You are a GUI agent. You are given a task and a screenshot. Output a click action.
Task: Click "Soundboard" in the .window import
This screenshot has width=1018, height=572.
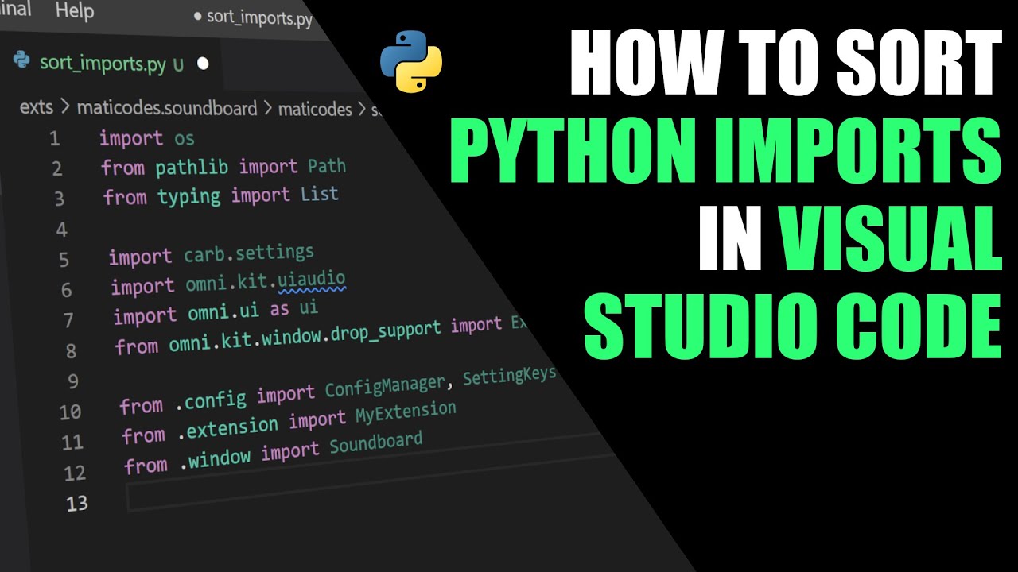pos(375,443)
